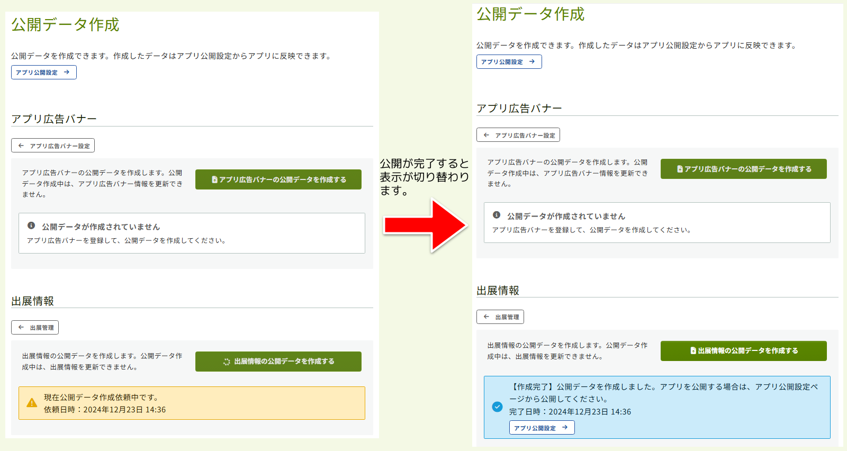847x451 pixels.
Task: Click 出展情報 section heading in right screenshot
Action: click(x=498, y=290)
